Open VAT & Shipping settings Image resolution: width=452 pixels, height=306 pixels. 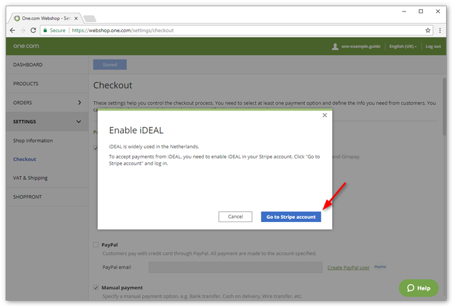[x=30, y=178]
